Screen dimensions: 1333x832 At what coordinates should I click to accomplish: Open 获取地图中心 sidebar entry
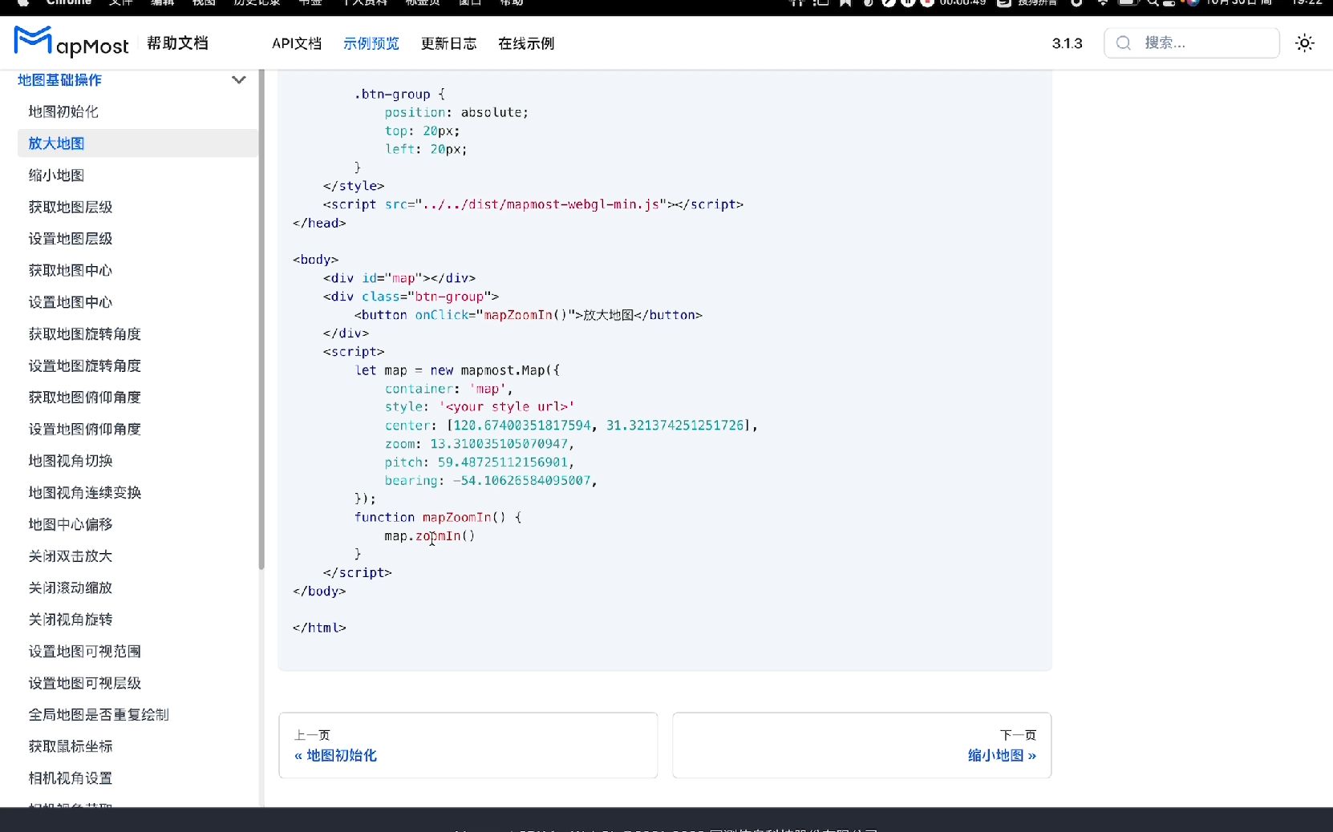coord(71,270)
